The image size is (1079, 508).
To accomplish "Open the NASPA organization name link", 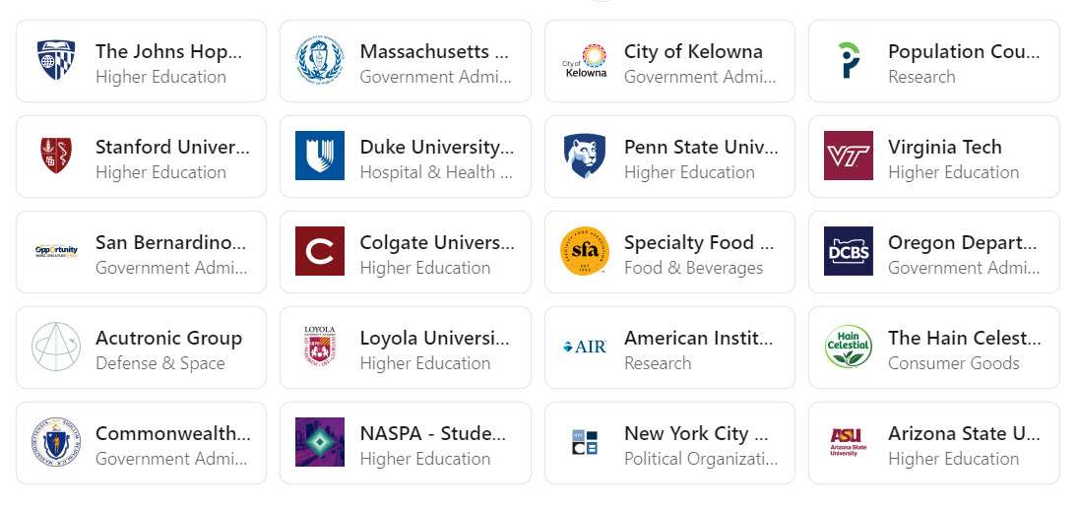I will coord(433,433).
